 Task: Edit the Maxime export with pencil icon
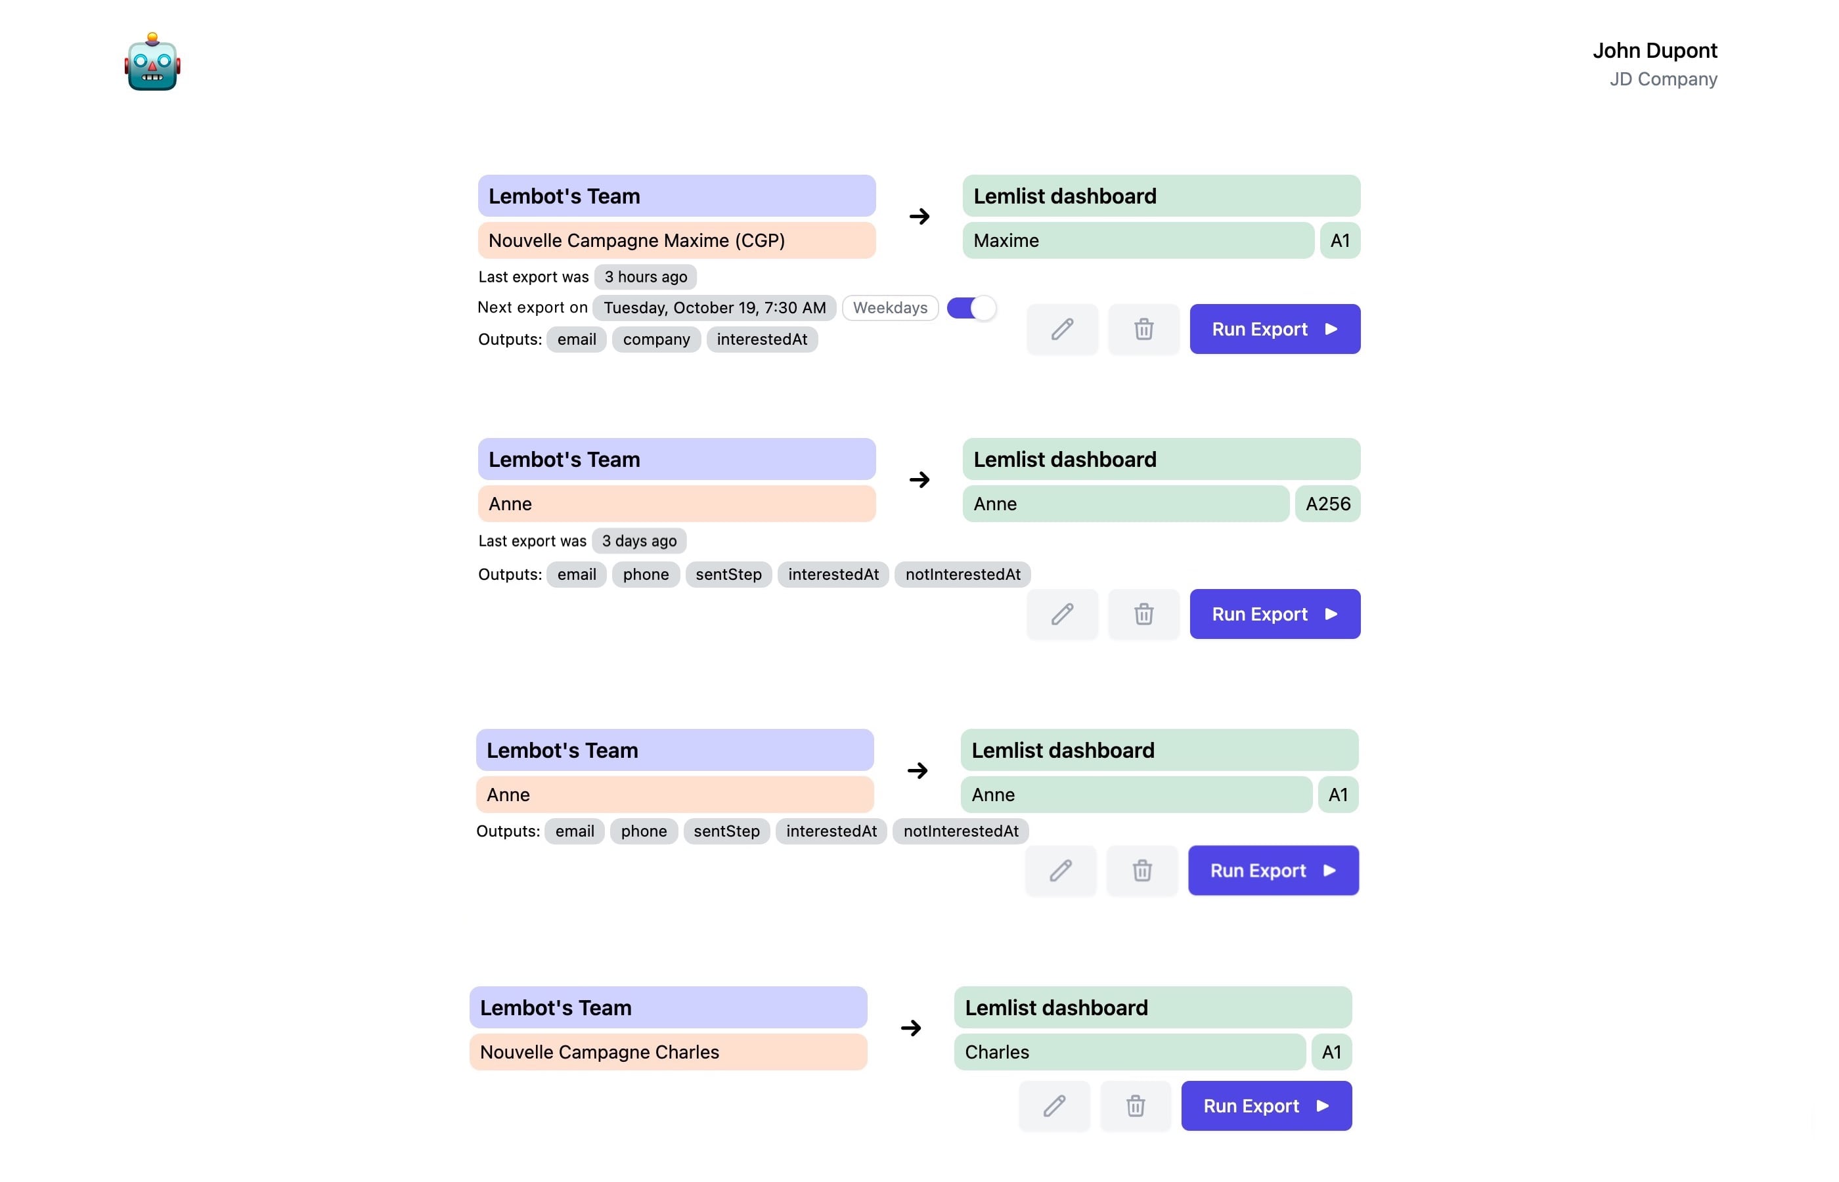1061,329
